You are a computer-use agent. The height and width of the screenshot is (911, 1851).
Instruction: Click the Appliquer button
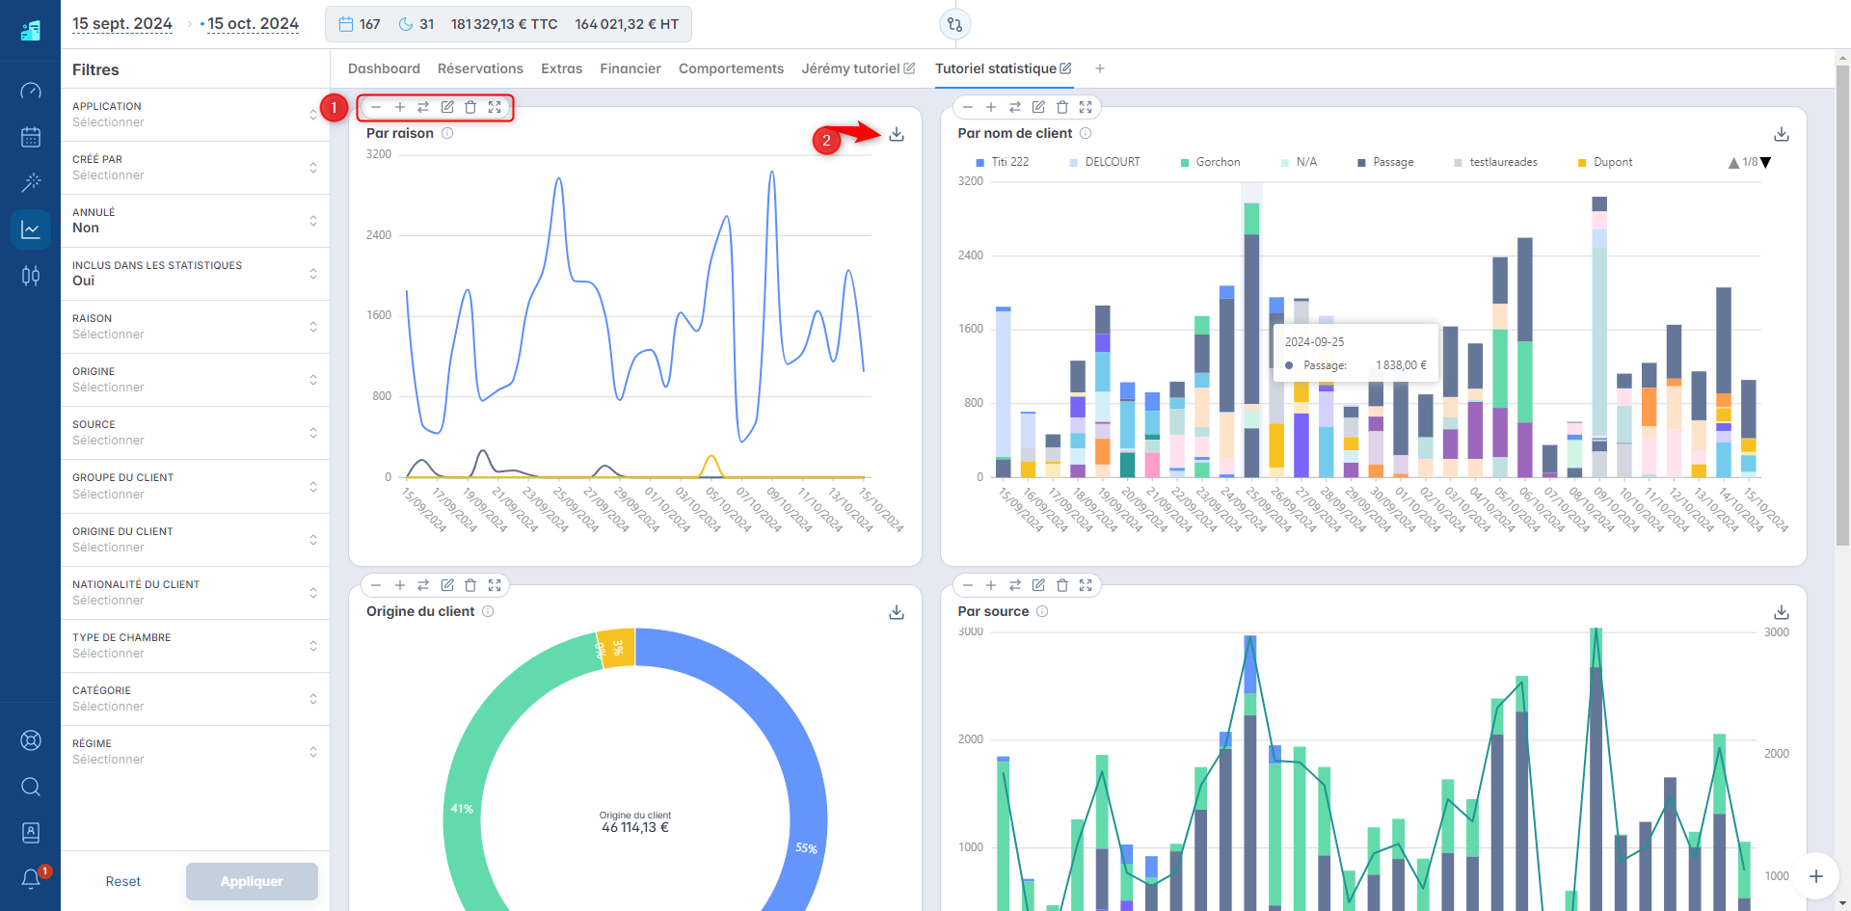(x=252, y=881)
